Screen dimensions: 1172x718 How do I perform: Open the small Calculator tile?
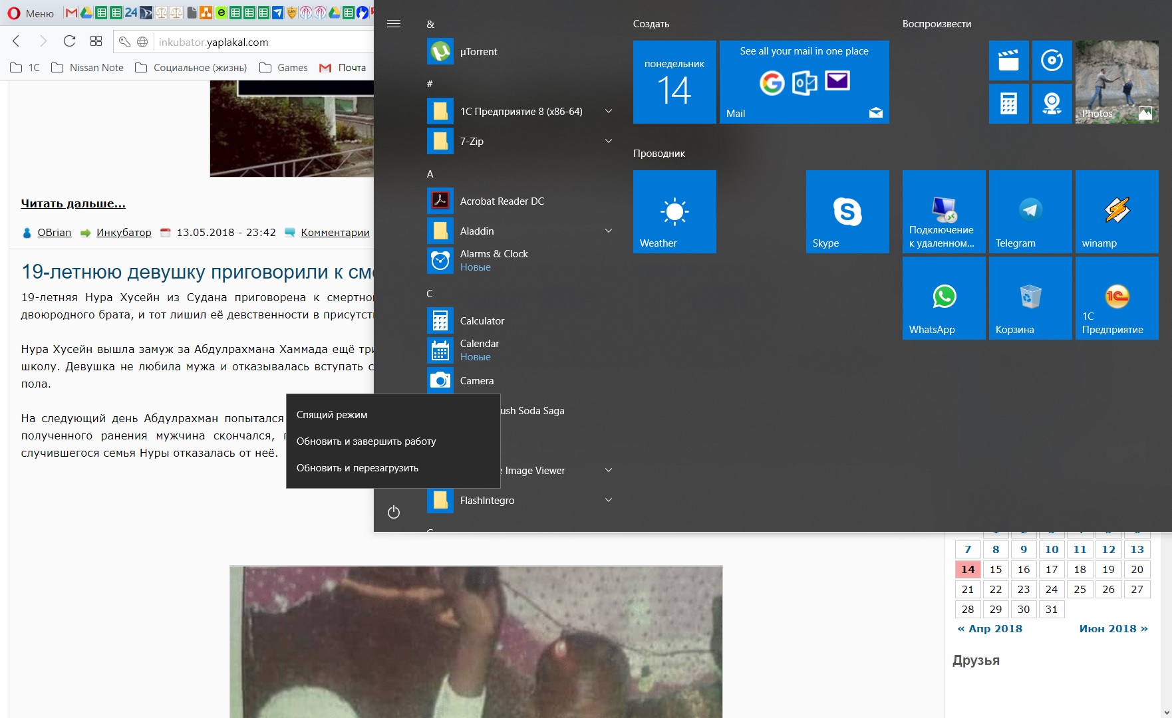point(1008,104)
